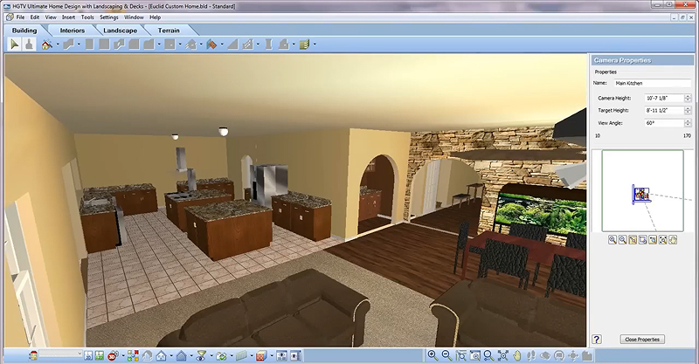
Task: Pick the wall drawing tool
Action: pyautogui.click(x=69, y=45)
